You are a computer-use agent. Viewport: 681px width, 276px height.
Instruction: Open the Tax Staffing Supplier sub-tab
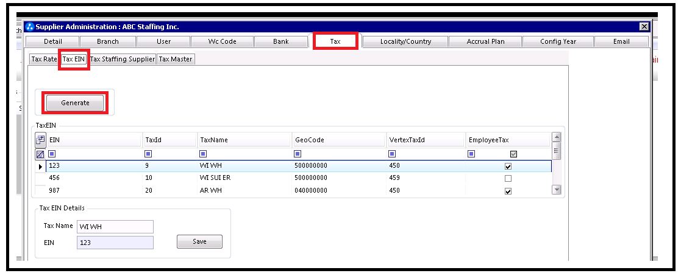[x=122, y=60]
